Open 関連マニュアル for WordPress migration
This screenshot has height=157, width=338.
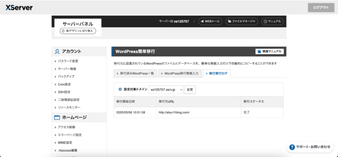[x=270, y=51]
